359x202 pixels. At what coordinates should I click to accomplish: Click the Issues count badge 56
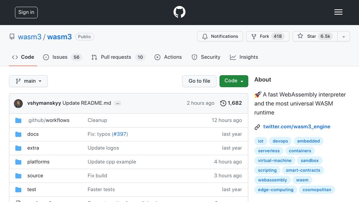pos(76,57)
